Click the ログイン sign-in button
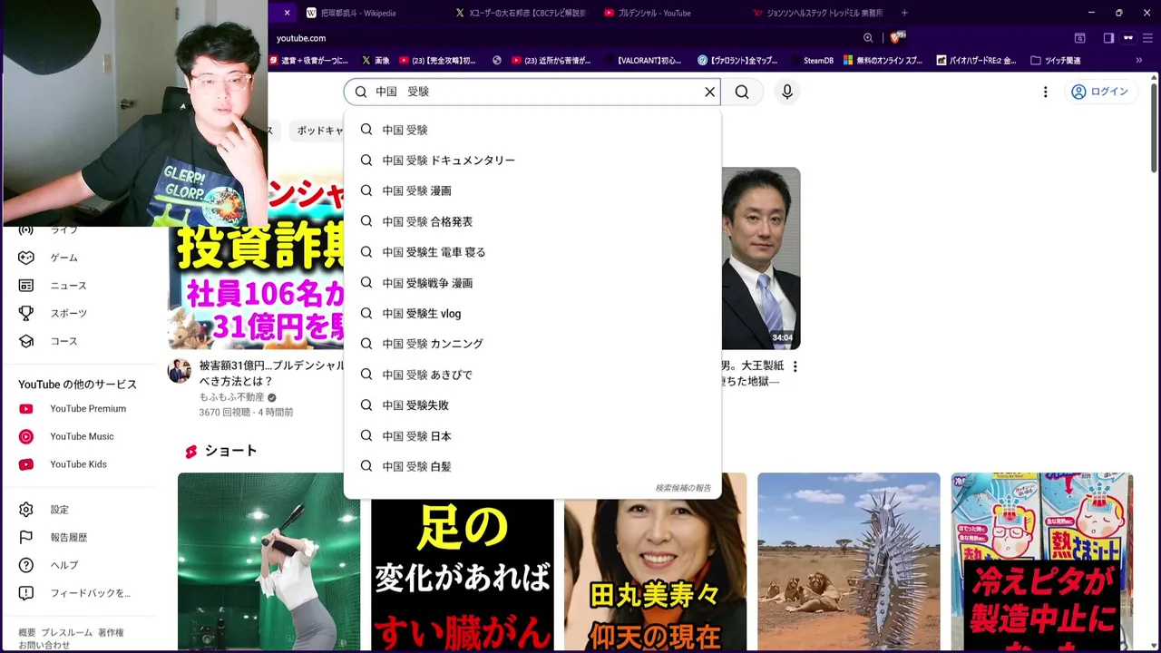This screenshot has height=653, width=1161. coord(1099,92)
